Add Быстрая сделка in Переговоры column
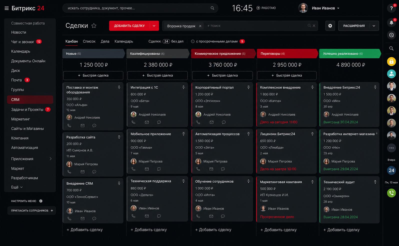Image resolution: width=399 pixels, height=246 pixels. pos(287,75)
